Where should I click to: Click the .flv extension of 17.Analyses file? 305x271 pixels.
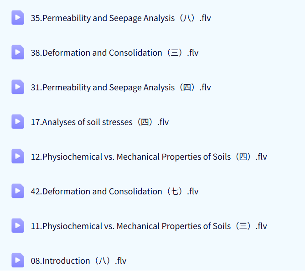pos(162,122)
